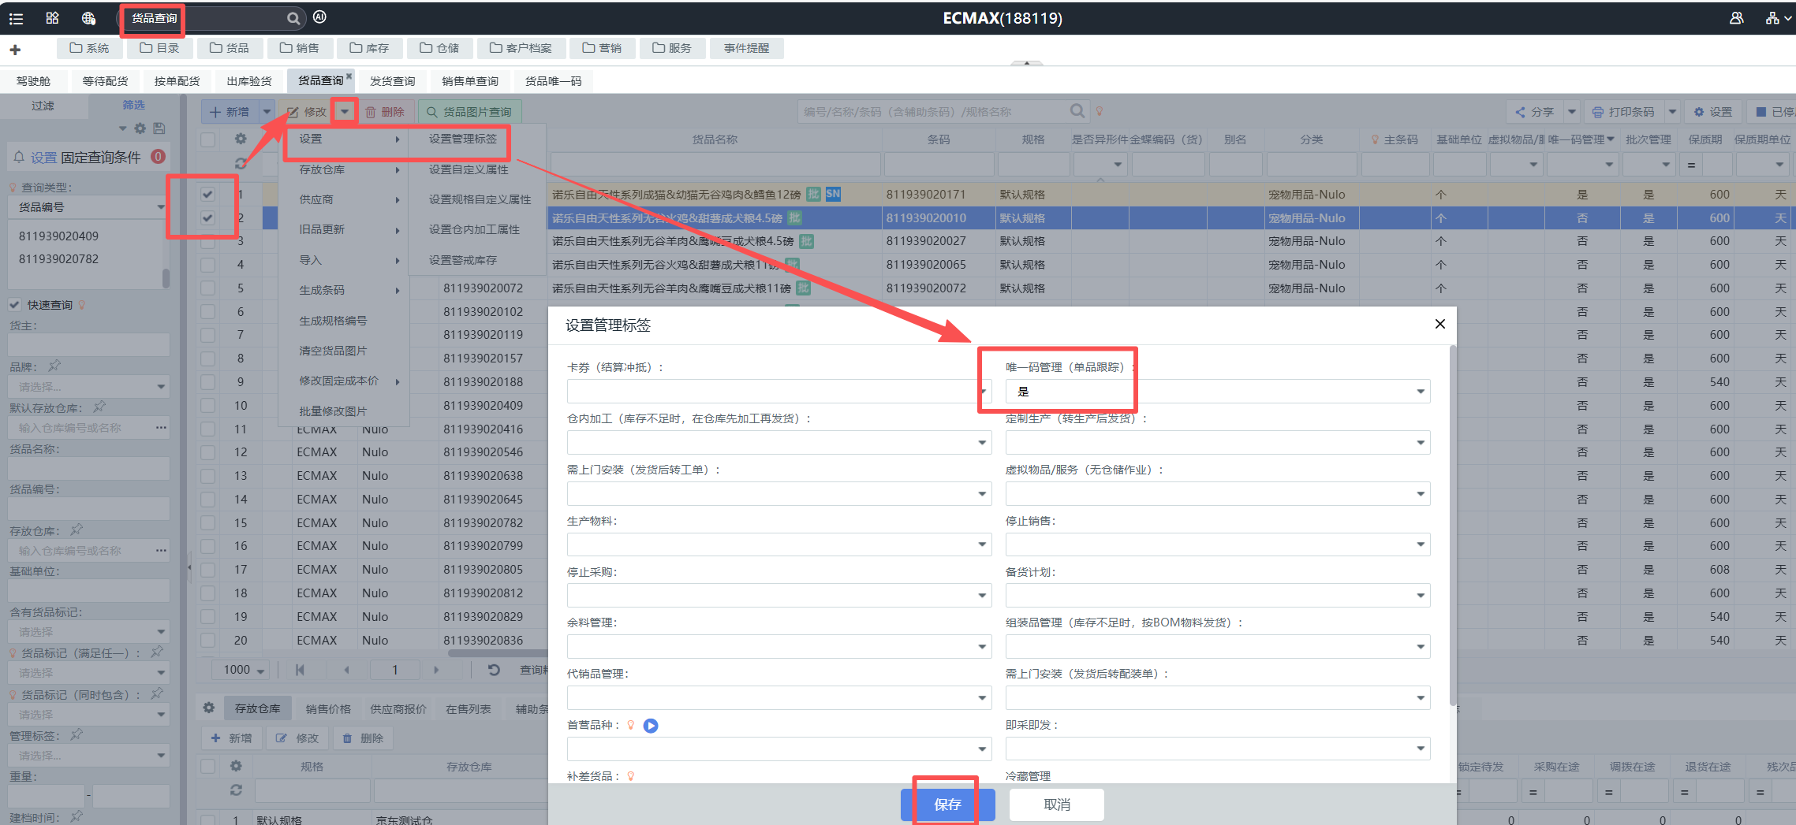Click the grid column settings gear icon
This screenshot has width=1796, height=825.
pyautogui.click(x=241, y=139)
